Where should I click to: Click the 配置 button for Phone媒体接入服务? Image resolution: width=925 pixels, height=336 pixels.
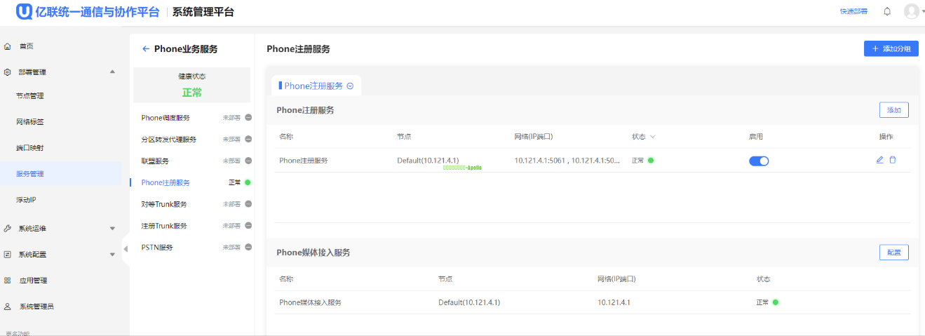tap(893, 253)
